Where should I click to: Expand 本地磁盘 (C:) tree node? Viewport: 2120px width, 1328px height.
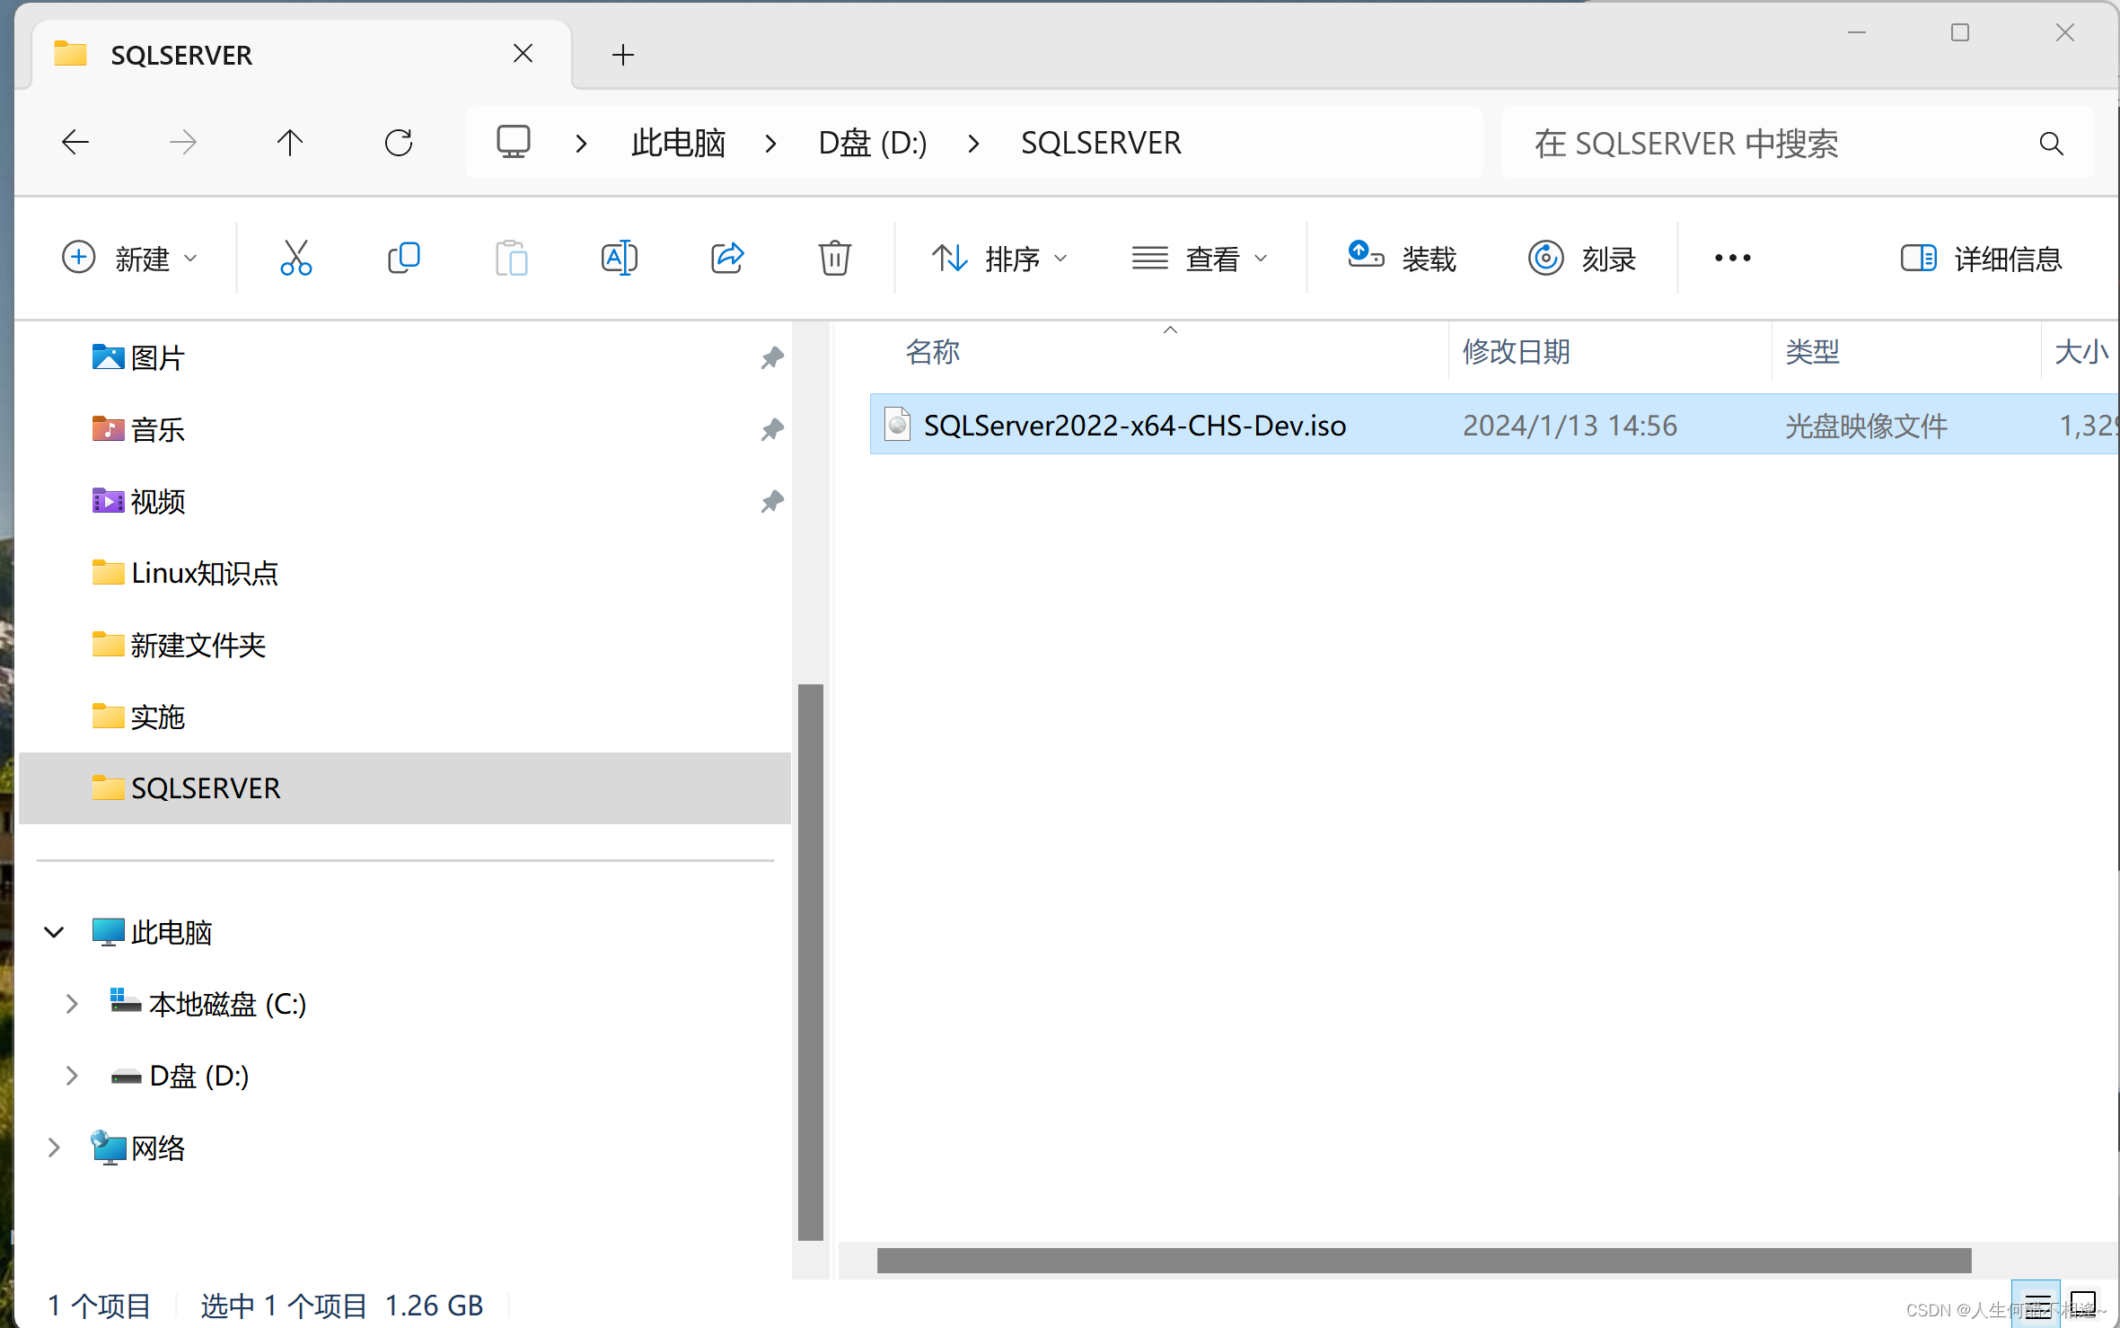coord(72,1004)
